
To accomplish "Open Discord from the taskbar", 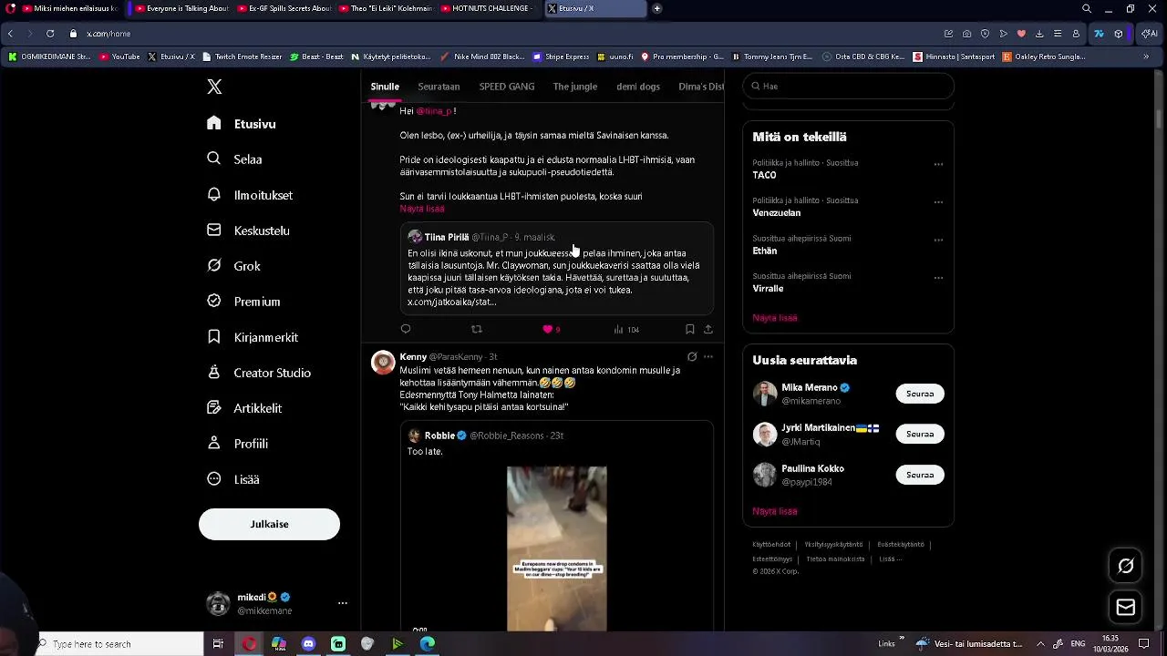I will coord(308,644).
